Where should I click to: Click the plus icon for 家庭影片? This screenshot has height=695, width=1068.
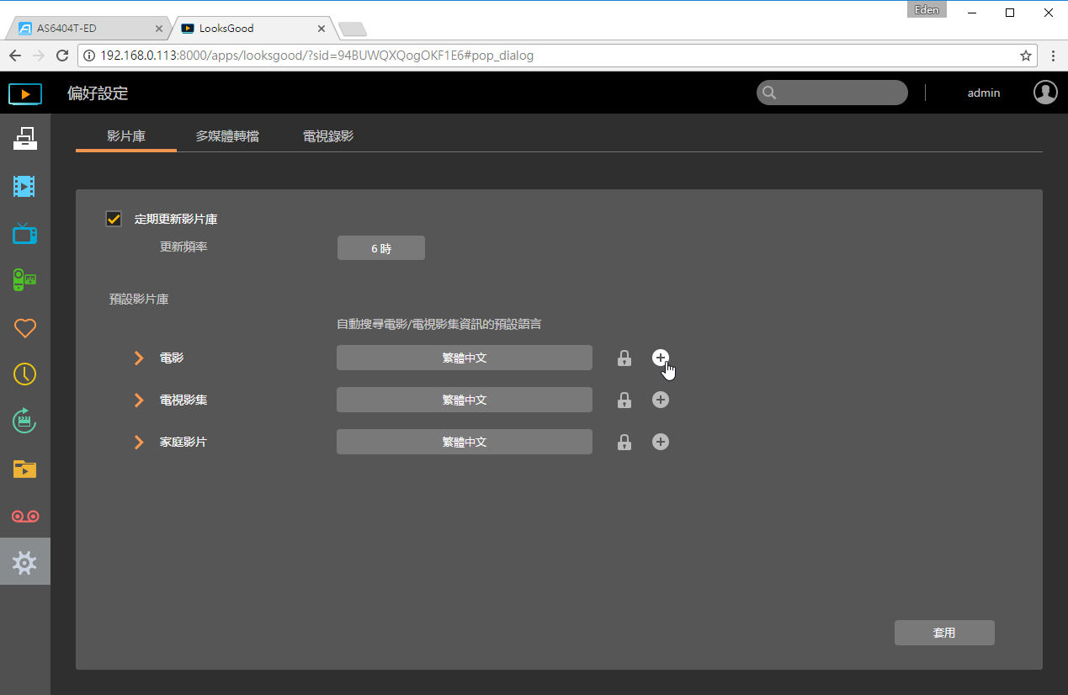pos(661,442)
